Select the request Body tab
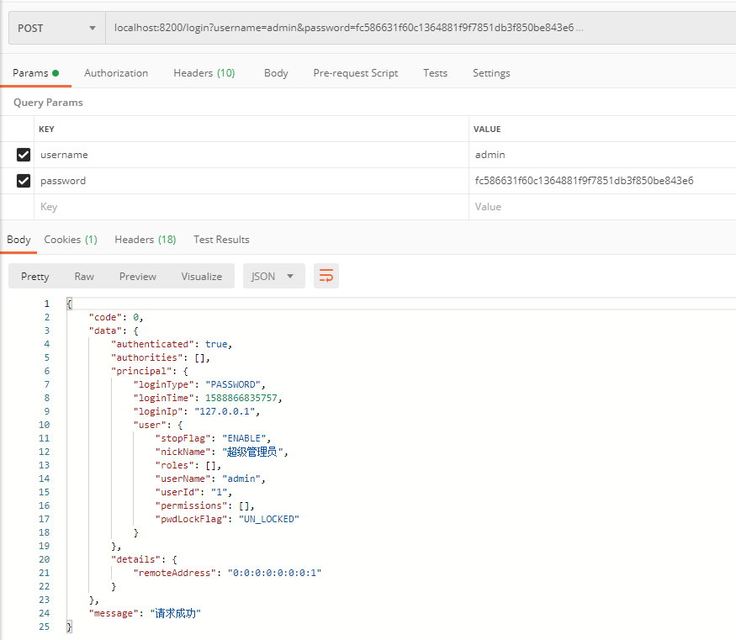Image resolution: width=736 pixels, height=640 pixels. coord(276,73)
